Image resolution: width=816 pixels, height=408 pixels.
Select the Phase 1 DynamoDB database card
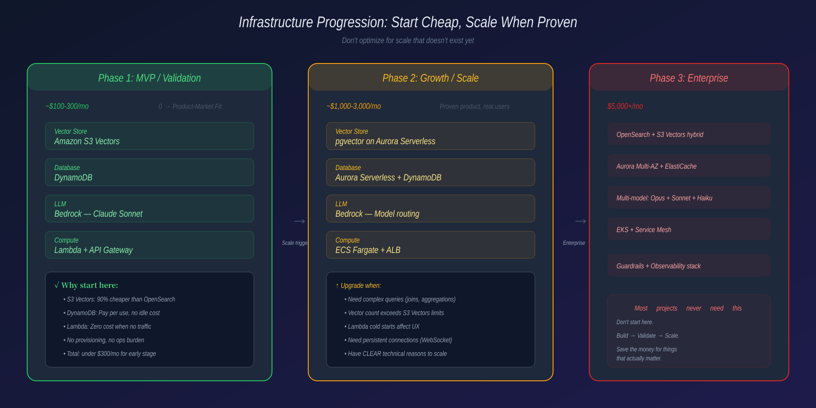(x=150, y=172)
